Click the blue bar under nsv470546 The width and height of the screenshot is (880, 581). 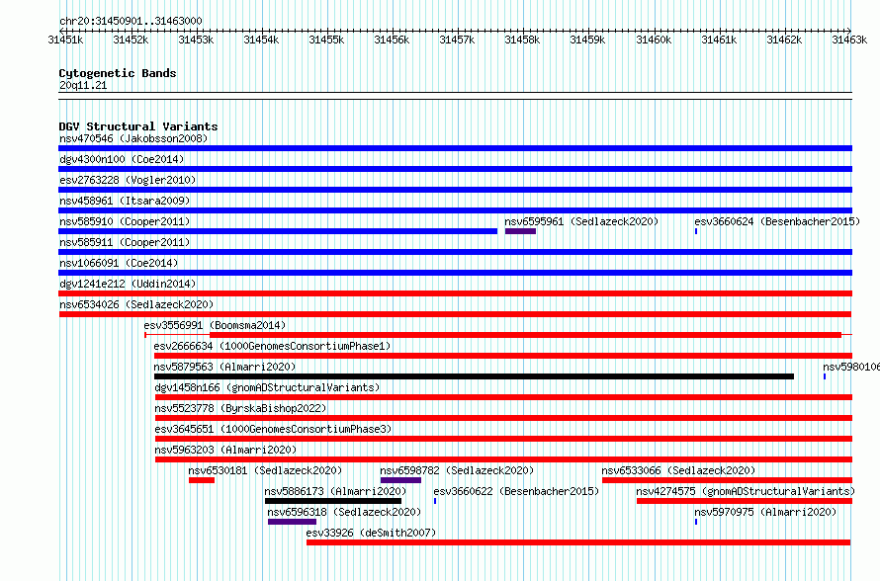pos(455,148)
